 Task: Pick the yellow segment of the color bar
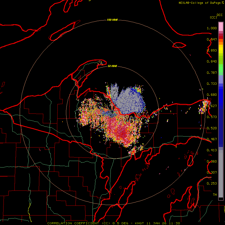point(221,49)
